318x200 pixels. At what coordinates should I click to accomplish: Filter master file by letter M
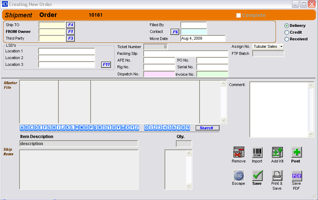tap(77, 128)
